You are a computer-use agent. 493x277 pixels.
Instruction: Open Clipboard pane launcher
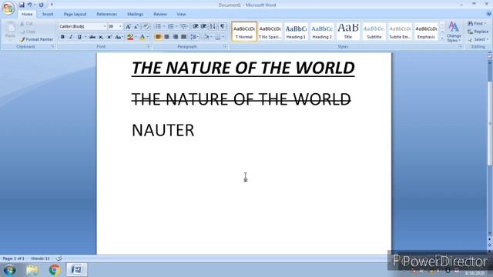[53, 46]
